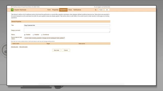Select the Enabled status radio button
The image size is (163, 91).
(x=25, y=35)
